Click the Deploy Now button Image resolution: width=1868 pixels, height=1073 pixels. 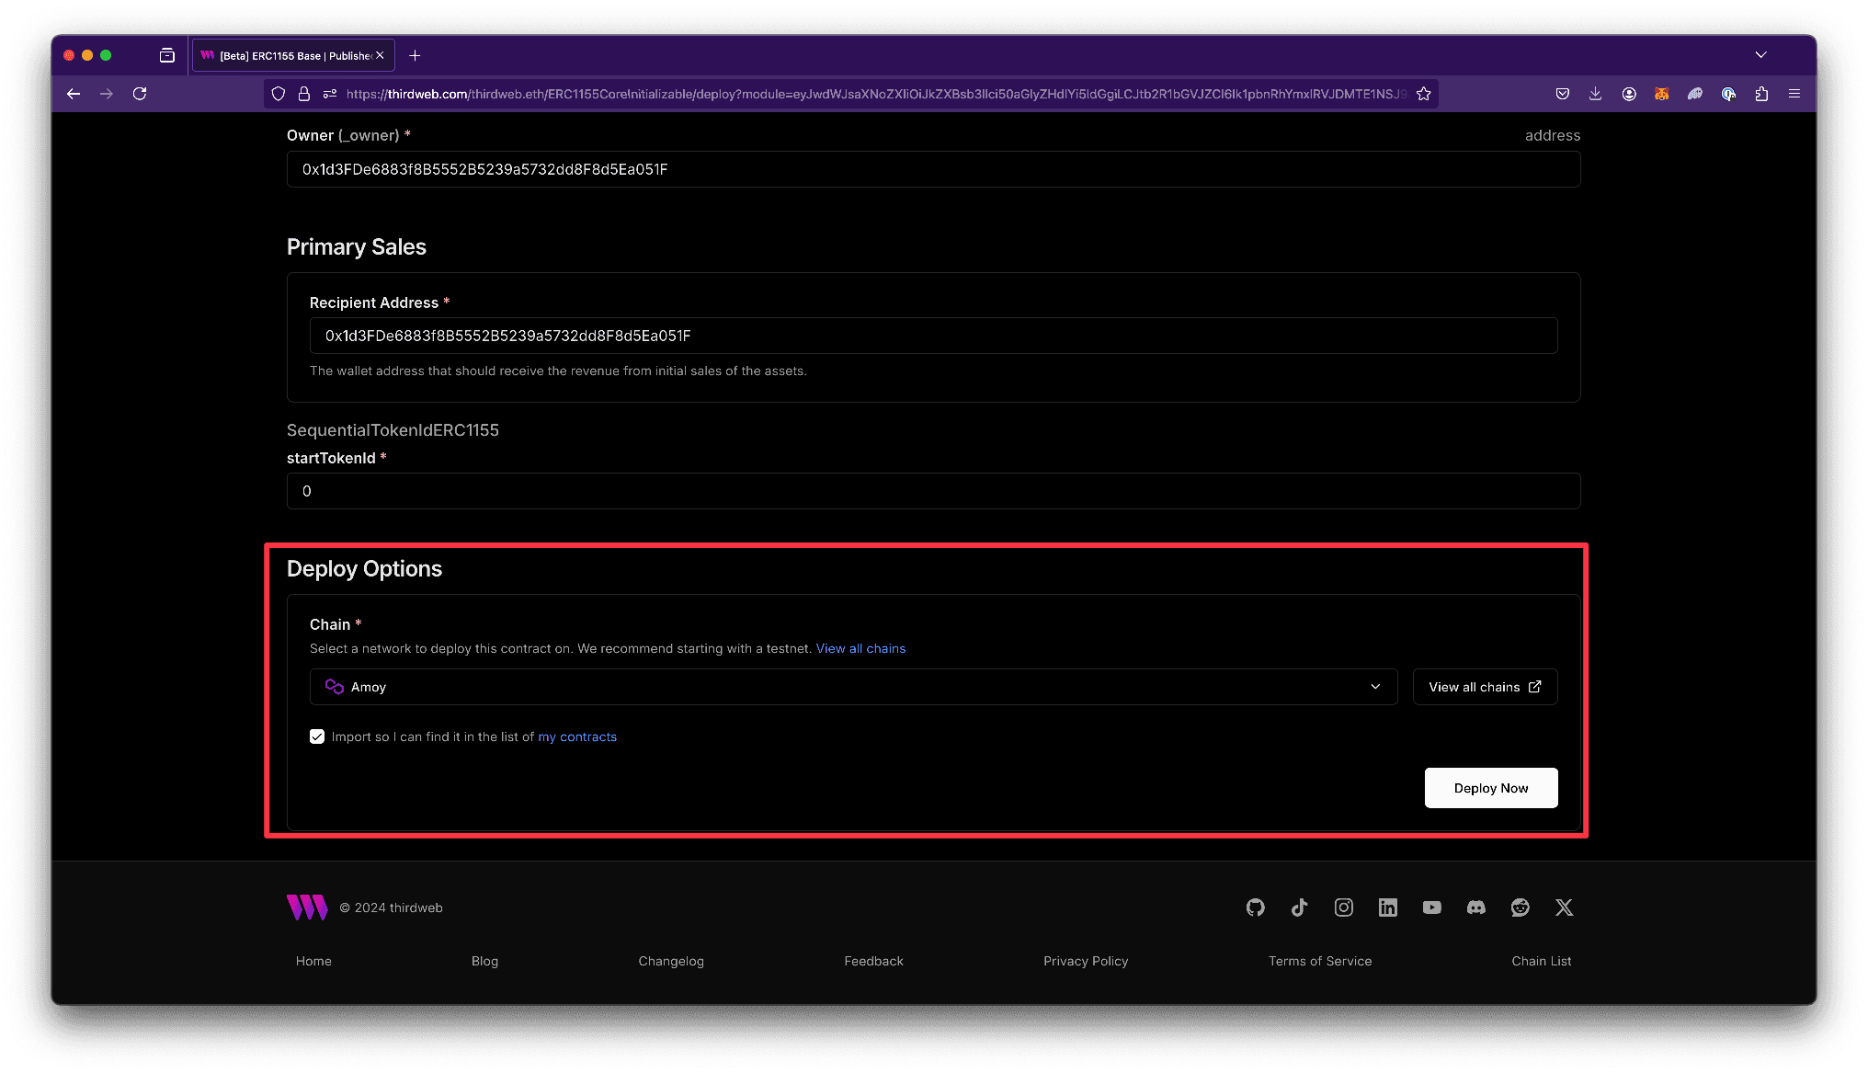tap(1491, 788)
